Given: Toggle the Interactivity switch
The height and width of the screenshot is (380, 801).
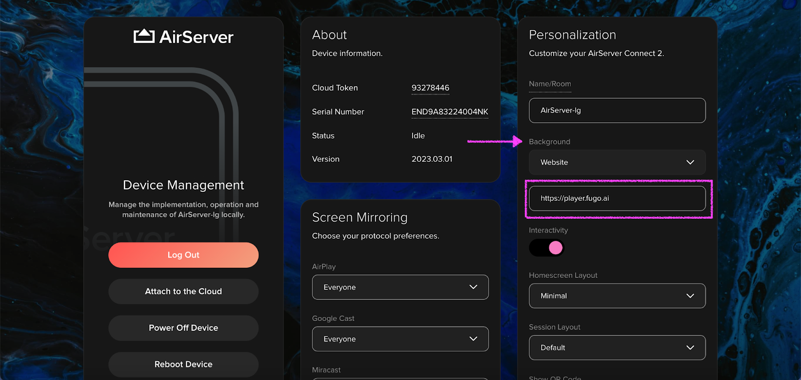Looking at the screenshot, I should point(547,248).
